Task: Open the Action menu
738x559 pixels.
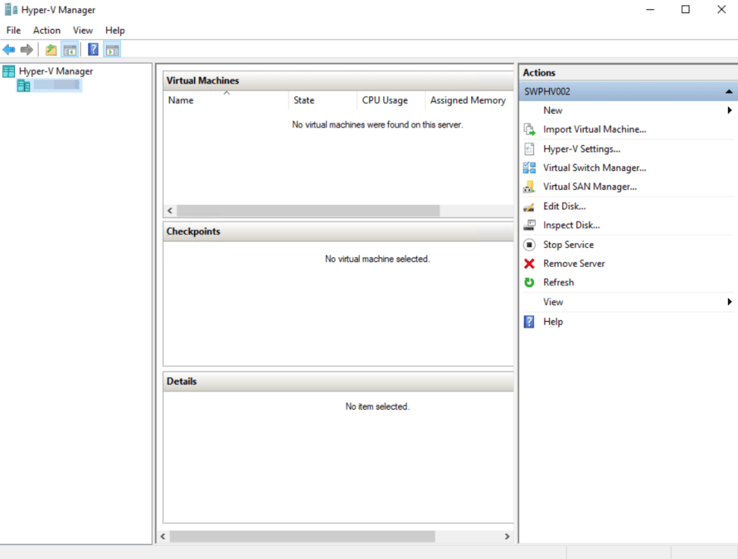Action: 47,30
